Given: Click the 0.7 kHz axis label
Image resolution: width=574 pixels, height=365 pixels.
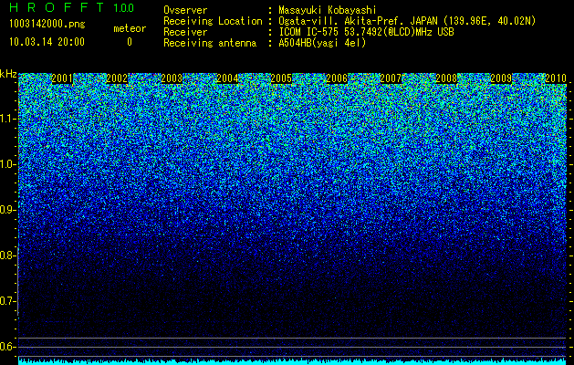Looking at the screenshot, I should 7,301.
